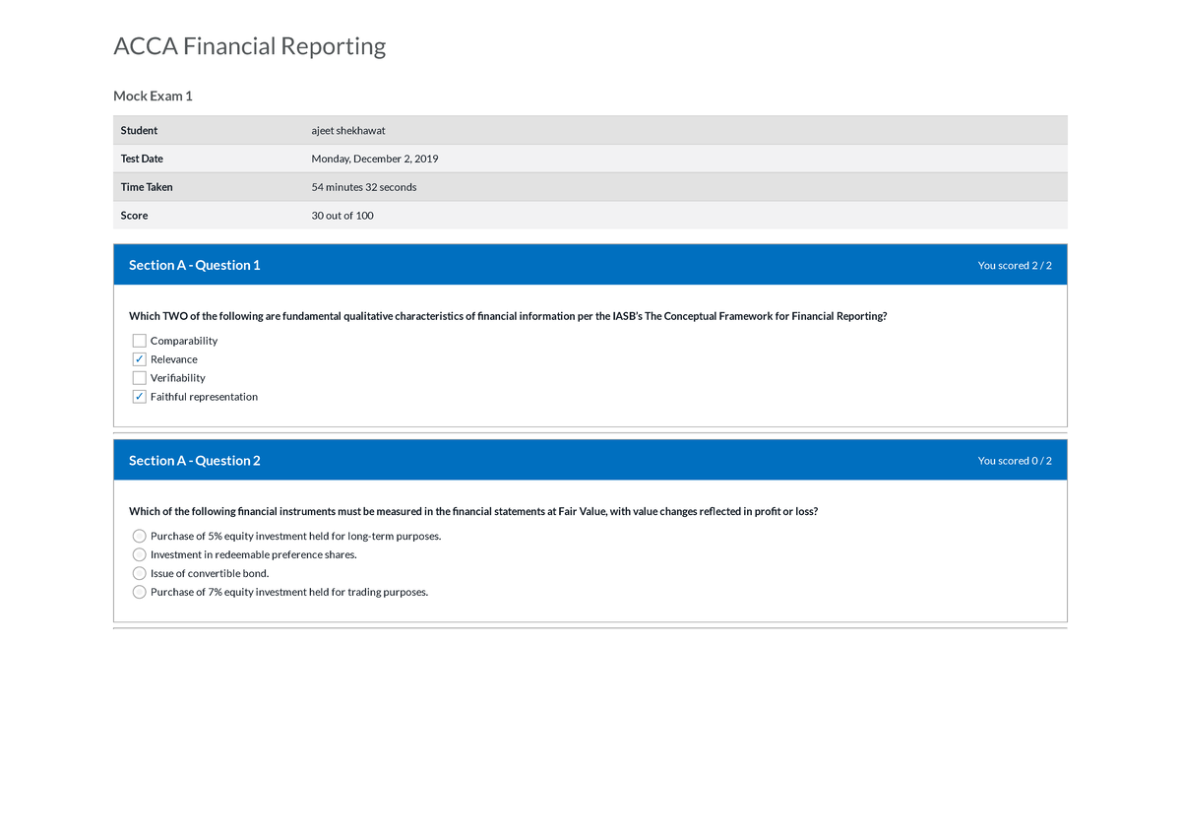Image resolution: width=1181 pixels, height=837 pixels.
Task: Select the redeemable preference shares option
Action: pos(139,553)
